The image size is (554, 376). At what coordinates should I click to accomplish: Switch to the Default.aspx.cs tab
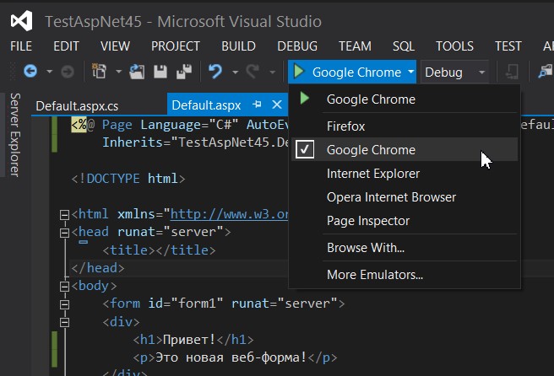point(77,106)
